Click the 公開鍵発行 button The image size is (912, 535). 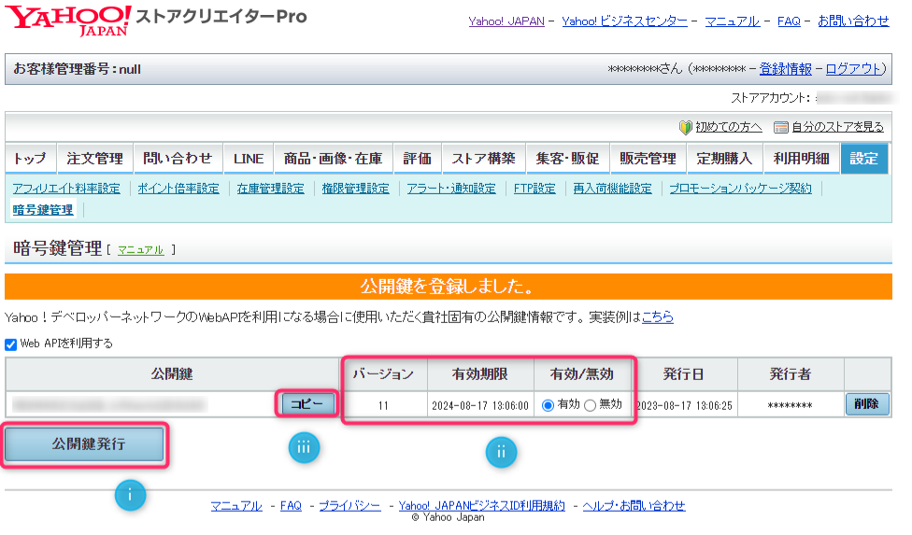click(x=85, y=444)
